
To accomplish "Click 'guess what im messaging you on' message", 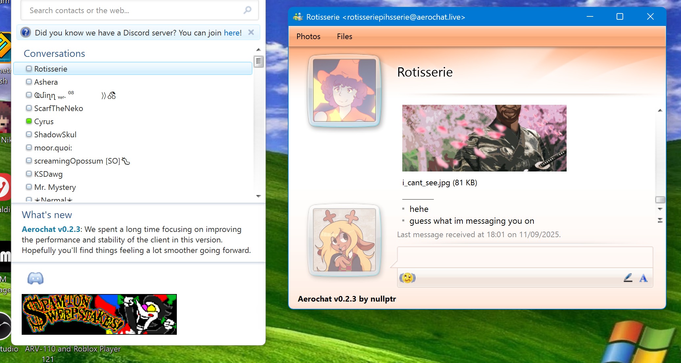I will 472,221.
